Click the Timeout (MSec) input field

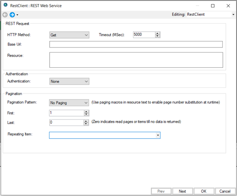(144, 35)
